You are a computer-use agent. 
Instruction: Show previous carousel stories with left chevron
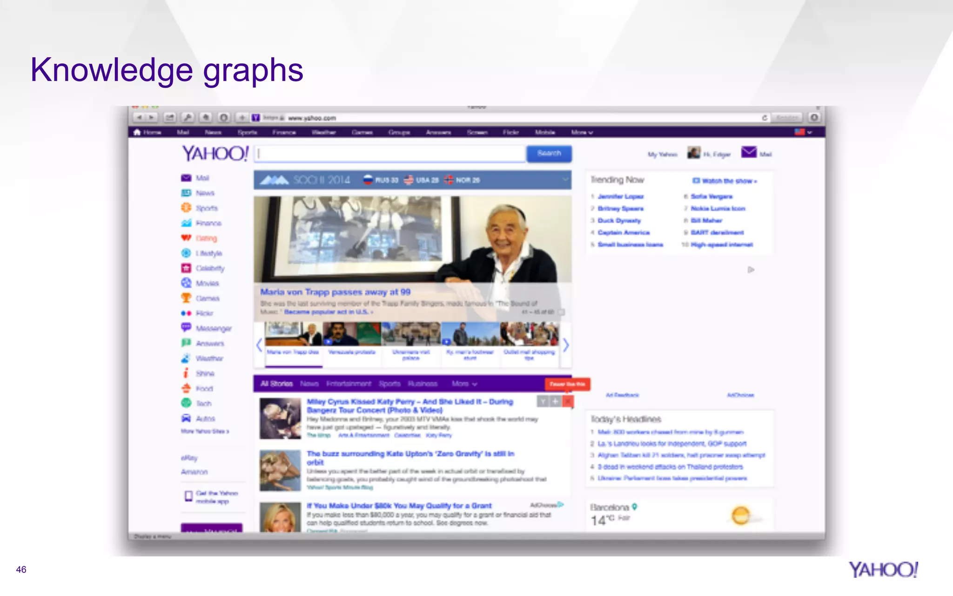tap(259, 345)
